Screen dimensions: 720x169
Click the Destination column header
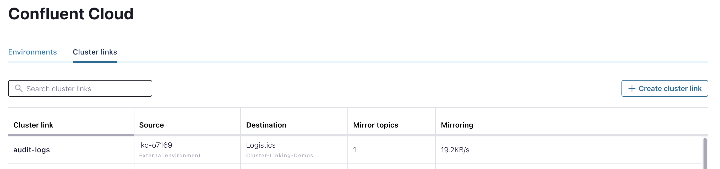266,125
